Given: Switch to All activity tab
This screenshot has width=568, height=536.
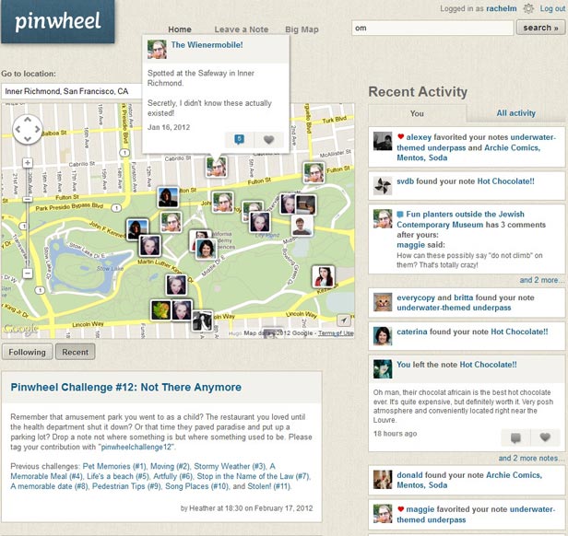Looking at the screenshot, I should (x=515, y=113).
